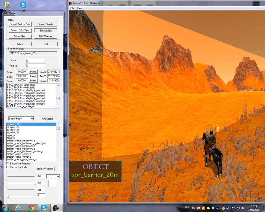
Task: Click the Add Object button
Action: pos(47,118)
